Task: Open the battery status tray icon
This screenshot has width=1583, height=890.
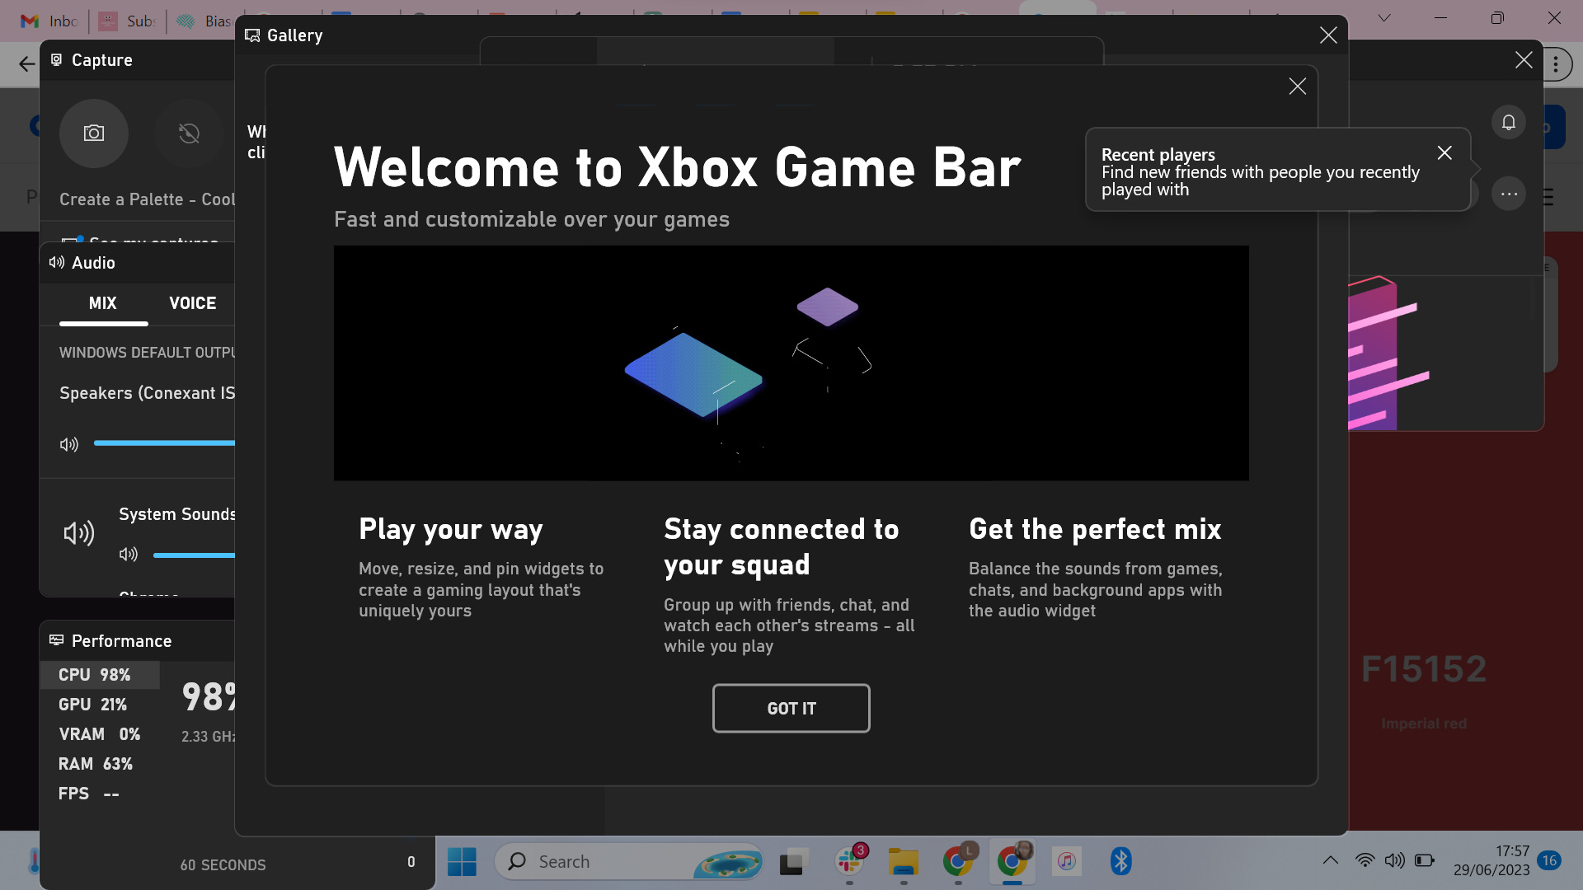Action: [1424, 860]
